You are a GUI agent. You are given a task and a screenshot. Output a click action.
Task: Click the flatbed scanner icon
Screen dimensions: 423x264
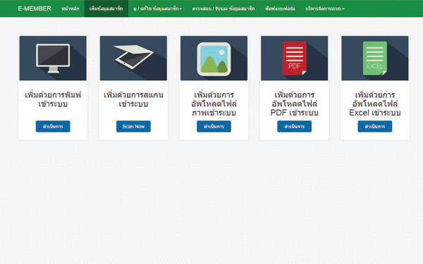pos(133,57)
